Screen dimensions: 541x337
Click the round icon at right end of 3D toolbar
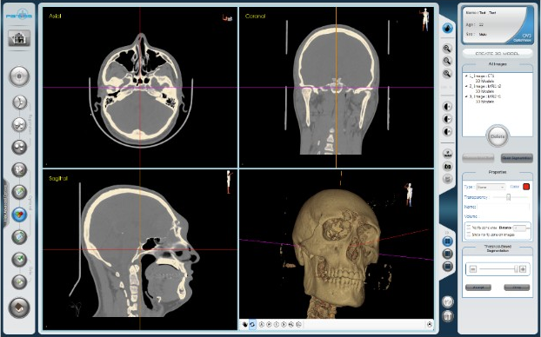point(429,324)
